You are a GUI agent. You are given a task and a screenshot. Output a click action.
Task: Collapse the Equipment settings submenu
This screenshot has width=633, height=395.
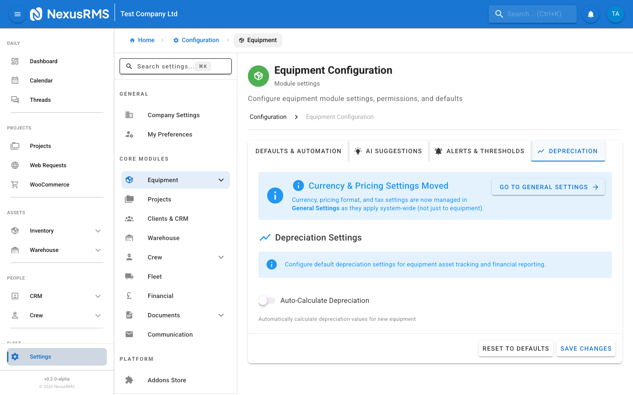221,180
